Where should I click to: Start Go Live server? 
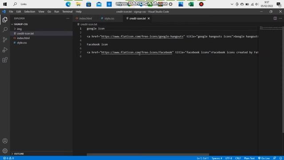[x=264, y=158]
